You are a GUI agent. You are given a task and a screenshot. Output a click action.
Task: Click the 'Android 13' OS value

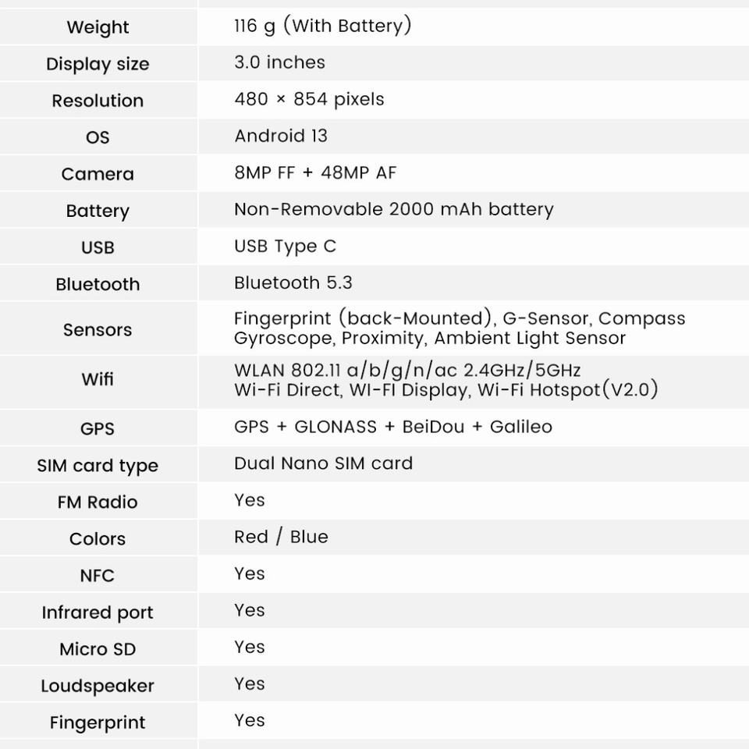pos(281,136)
